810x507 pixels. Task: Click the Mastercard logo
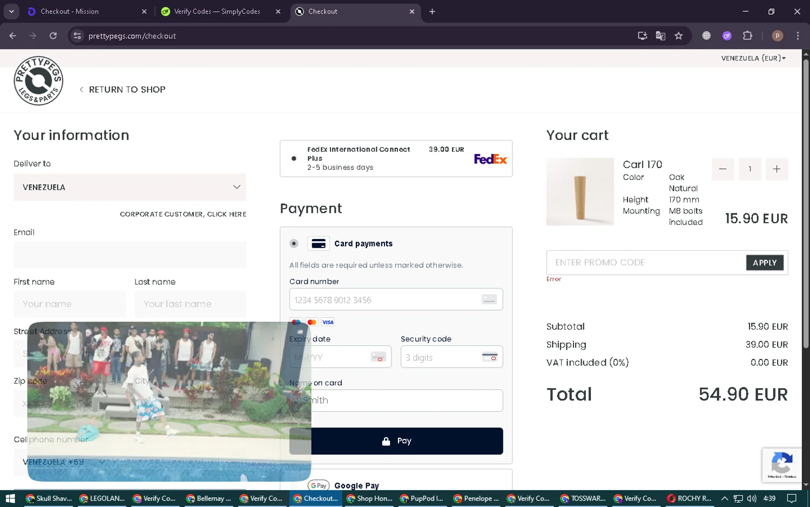312,322
